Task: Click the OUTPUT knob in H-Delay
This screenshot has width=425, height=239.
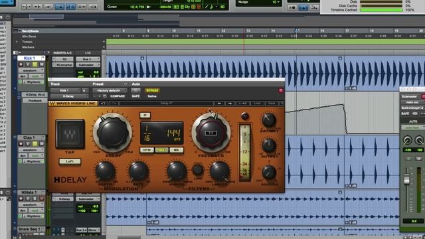Action: pos(269,145)
